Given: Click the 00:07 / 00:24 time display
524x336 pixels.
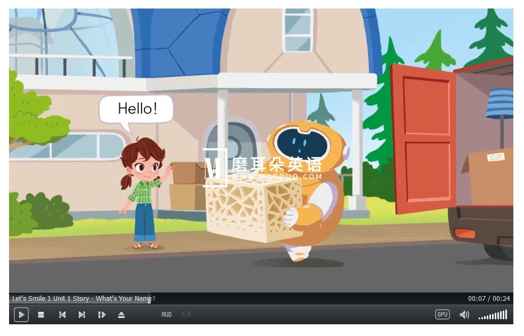Looking at the screenshot, I should tap(488, 298).
